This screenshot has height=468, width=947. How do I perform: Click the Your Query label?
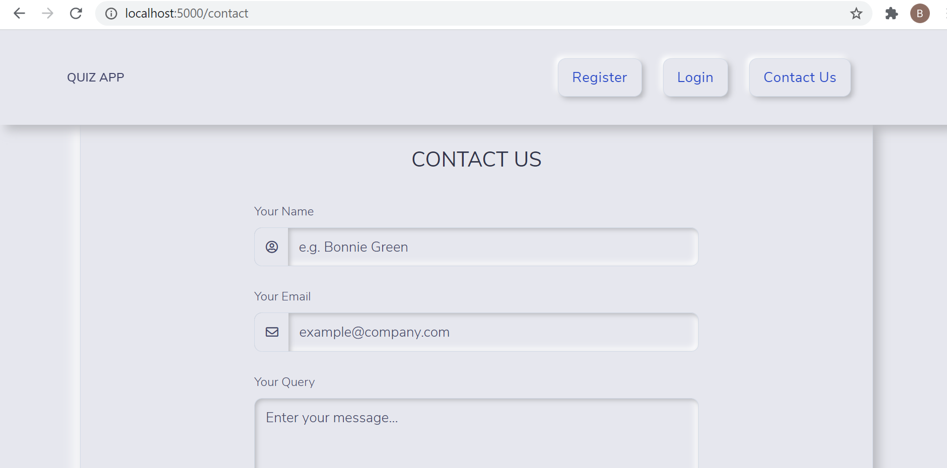coord(284,382)
